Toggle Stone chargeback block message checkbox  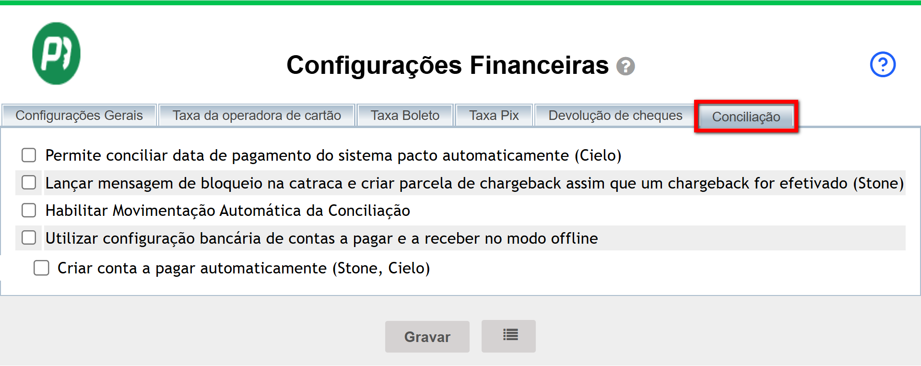(29, 182)
